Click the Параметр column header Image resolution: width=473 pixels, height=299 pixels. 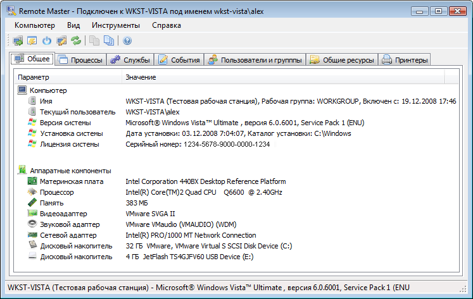coord(68,77)
